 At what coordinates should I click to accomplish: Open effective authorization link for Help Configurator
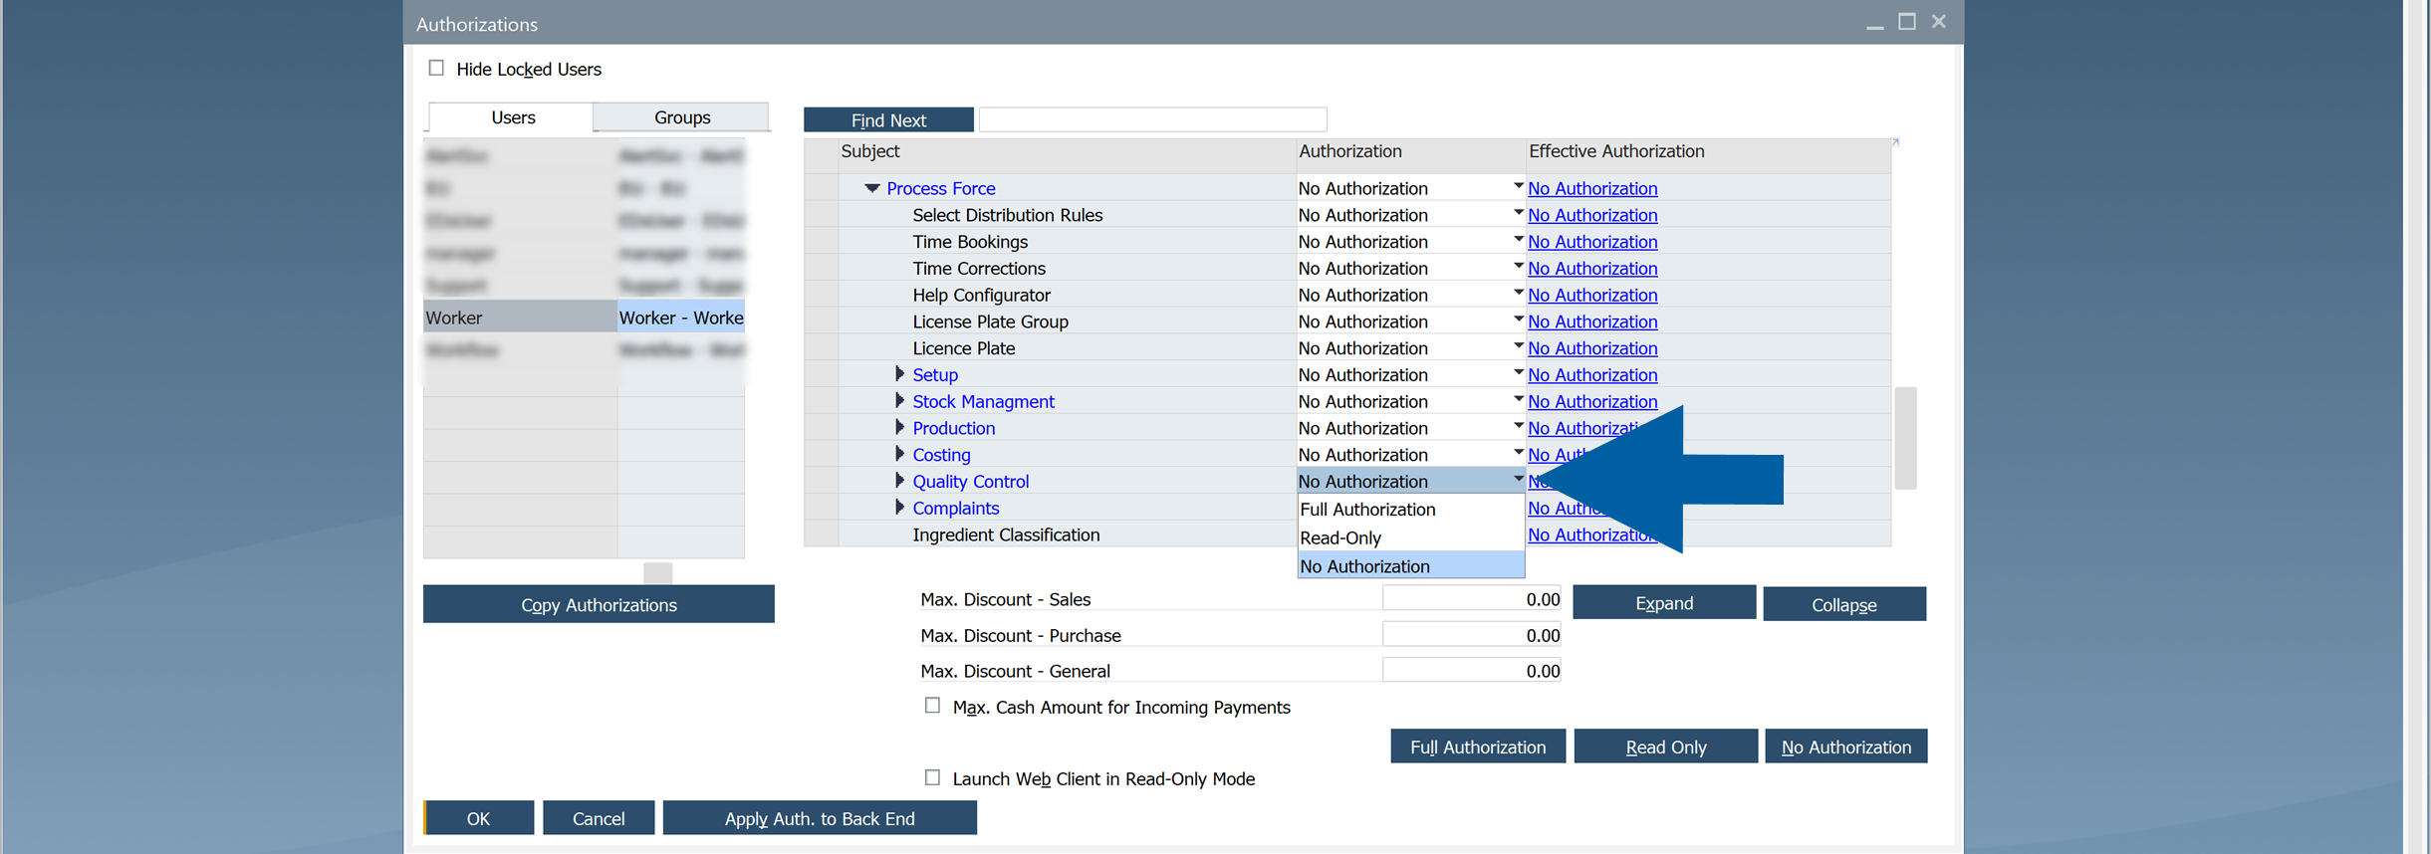[x=1592, y=295]
